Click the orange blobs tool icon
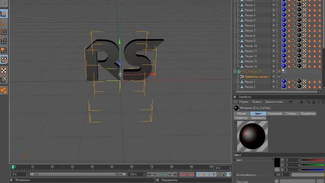The height and width of the screenshot is (183, 325). pyautogui.click(x=4, y=90)
